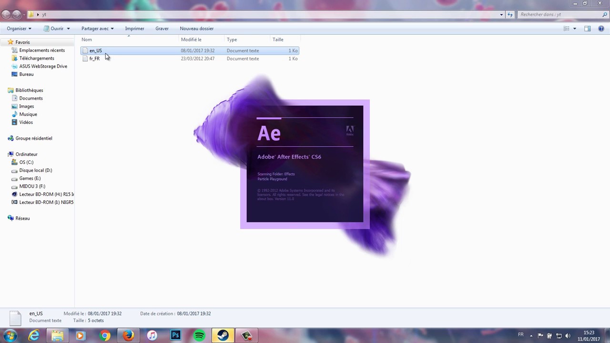This screenshot has width=610, height=343.
Task: Open the Action Center flag tray icon
Action: point(540,336)
